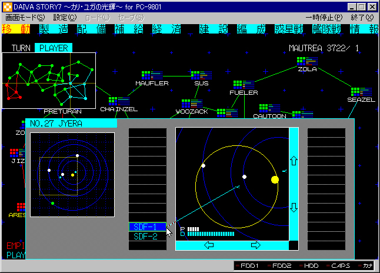Image resolution: width=380 pixels, height=273 pixels.
Task: Open the 設定 menu
Action: click(56, 18)
